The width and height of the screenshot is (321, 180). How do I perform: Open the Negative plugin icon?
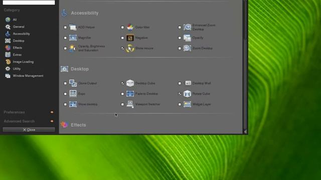pyautogui.click(x=130, y=37)
